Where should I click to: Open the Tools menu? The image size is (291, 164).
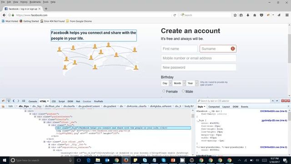tap(45, 2)
